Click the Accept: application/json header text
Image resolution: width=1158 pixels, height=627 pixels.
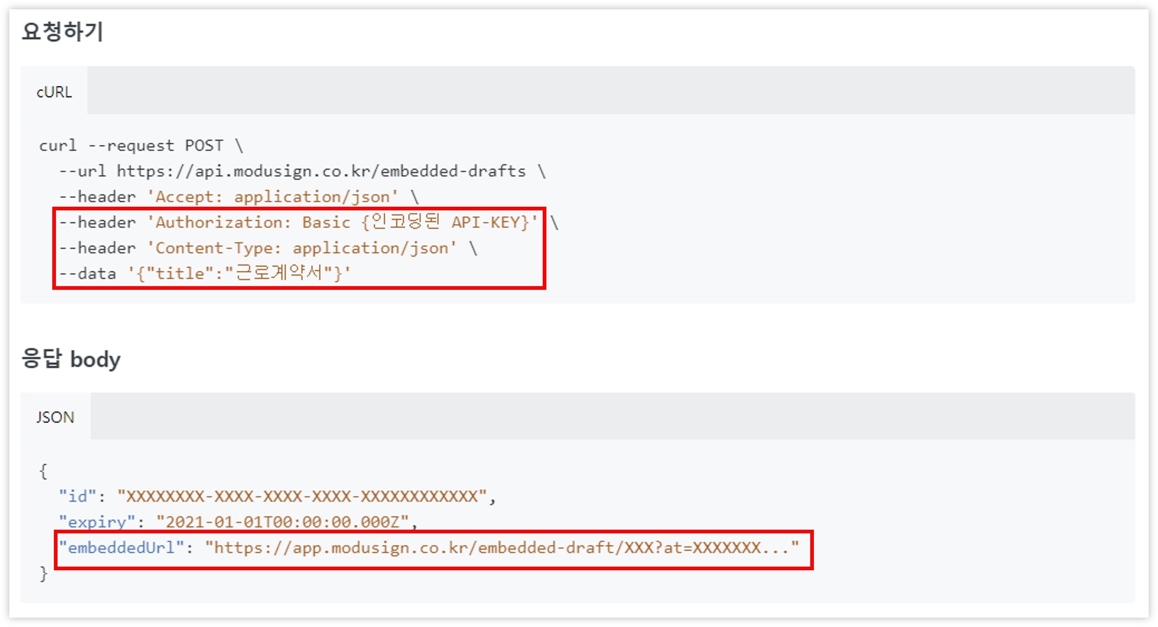(x=272, y=197)
